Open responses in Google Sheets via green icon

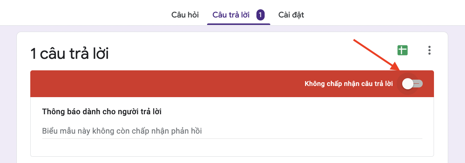pyautogui.click(x=403, y=50)
